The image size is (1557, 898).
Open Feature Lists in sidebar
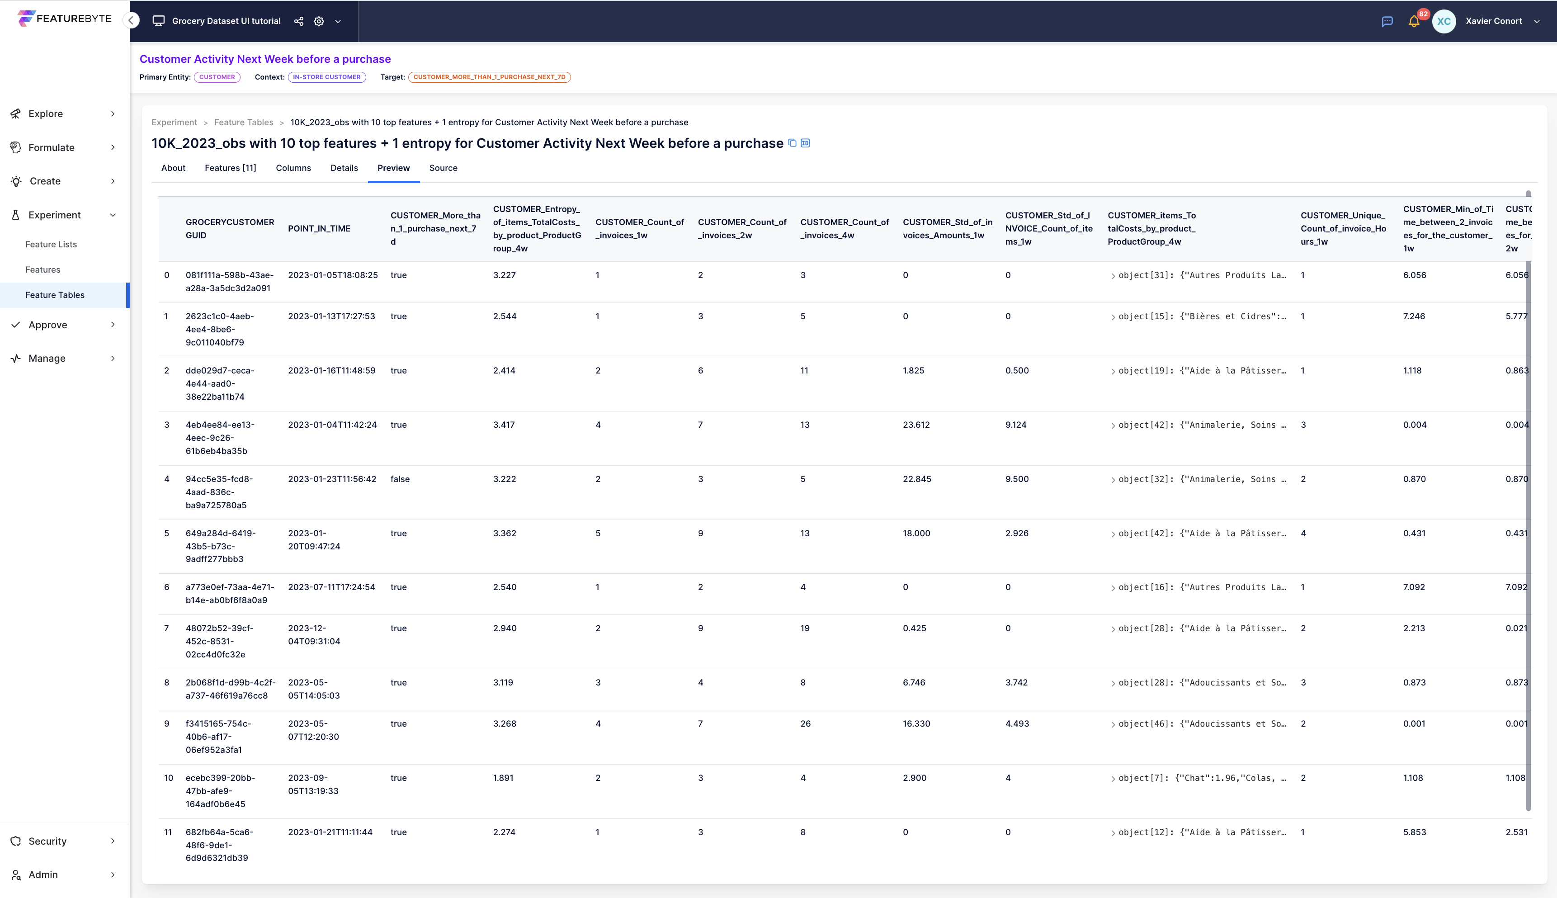point(51,244)
